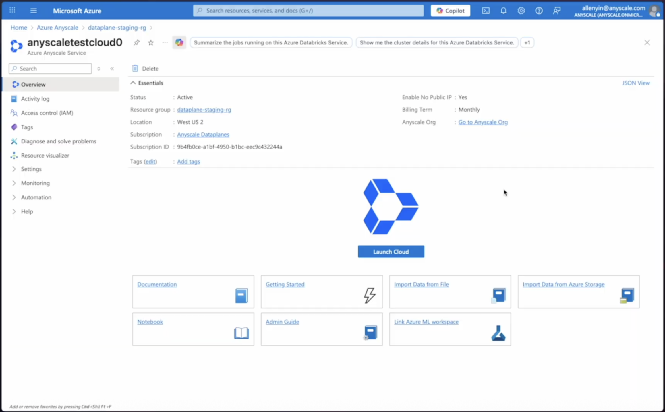Image resolution: width=665 pixels, height=412 pixels.
Task: Open Copilot from the top bar
Action: [450, 11]
